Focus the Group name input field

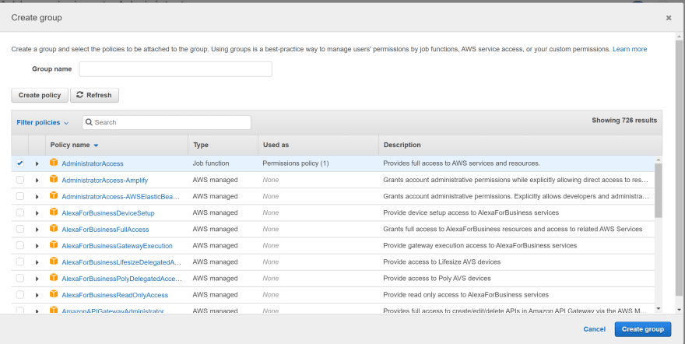pyautogui.click(x=176, y=69)
